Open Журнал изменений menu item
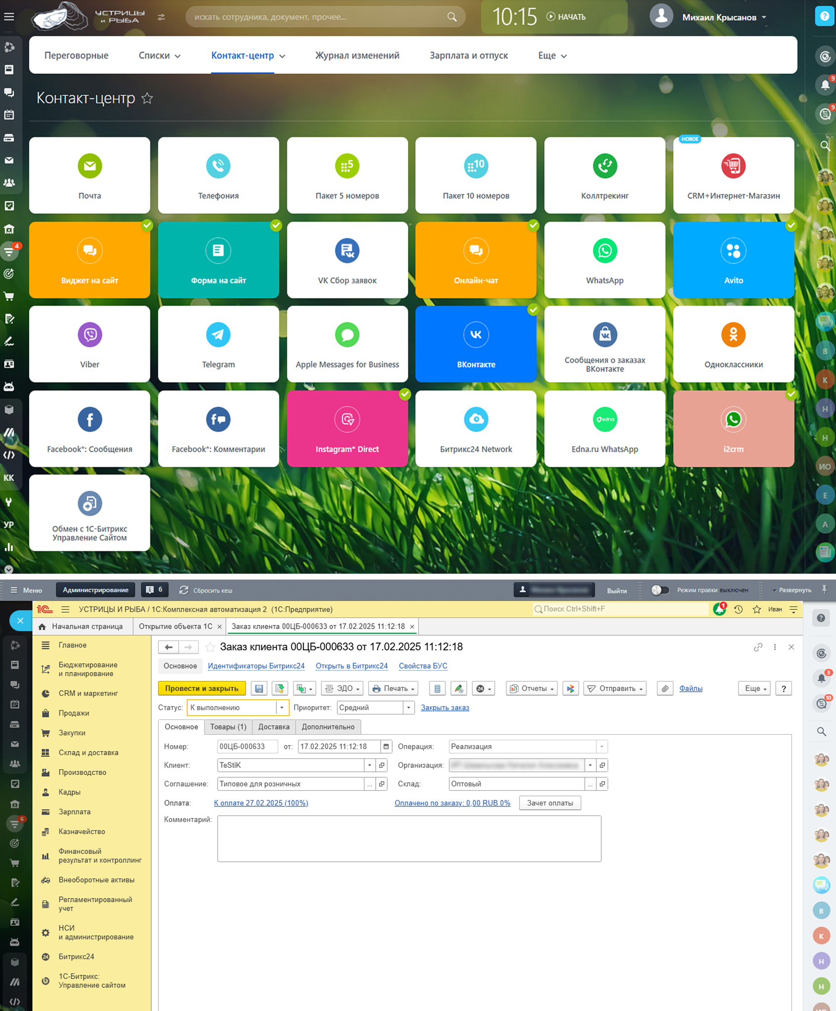Screen dimensions: 836x1011 point(357,55)
